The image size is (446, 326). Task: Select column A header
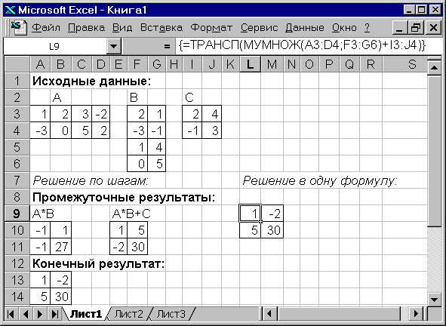[41, 64]
